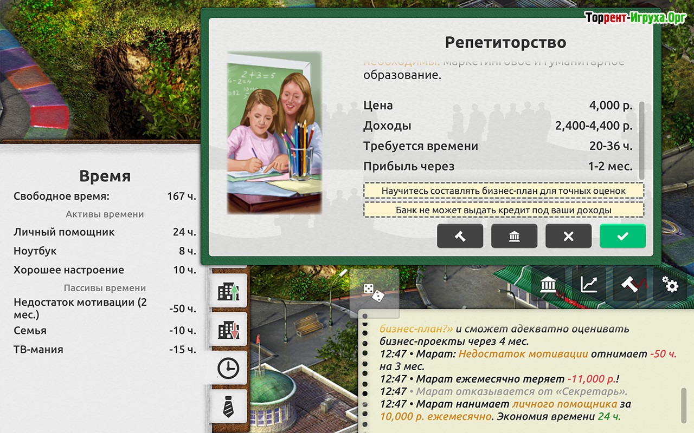Click 'личного помощника' link in the log
Image resolution: width=694 pixels, height=433 pixels.
pyautogui.click(x=564, y=404)
